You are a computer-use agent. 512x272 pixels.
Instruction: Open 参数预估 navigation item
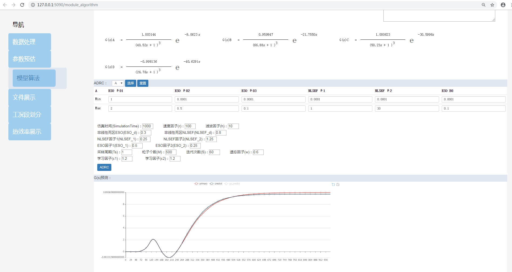tap(30, 59)
